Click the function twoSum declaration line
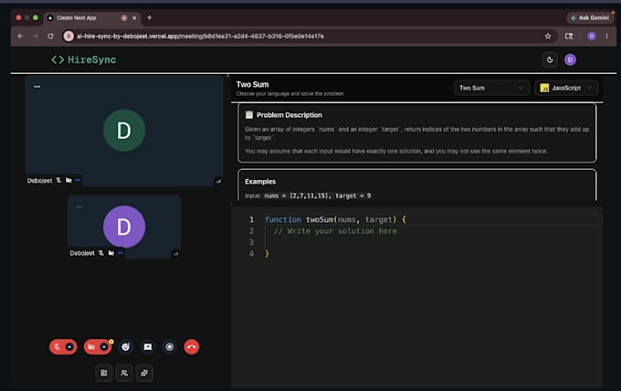The width and height of the screenshot is (621, 391). pos(335,219)
